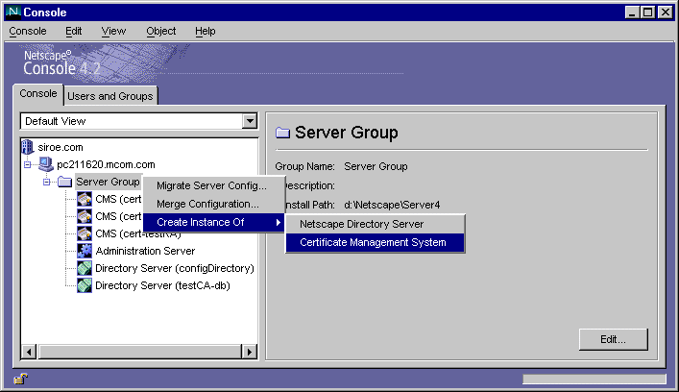Click the Netscape N title bar icon
This screenshot has width=679, height=392.
point(13,12)
